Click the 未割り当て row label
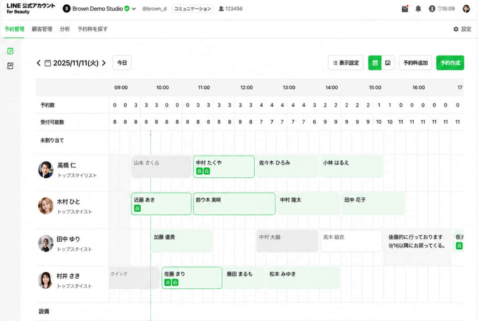This screenshot has height=321, width=478. coord(52,141)
